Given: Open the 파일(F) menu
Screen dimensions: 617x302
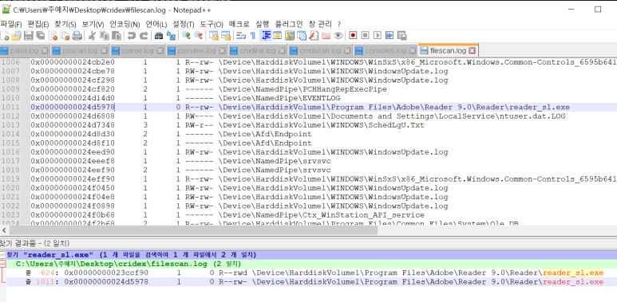Looking at the screenshot, I should (11, 24).
